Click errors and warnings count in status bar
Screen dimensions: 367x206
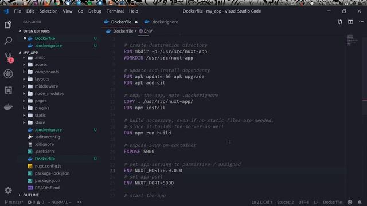click(36, 202)
